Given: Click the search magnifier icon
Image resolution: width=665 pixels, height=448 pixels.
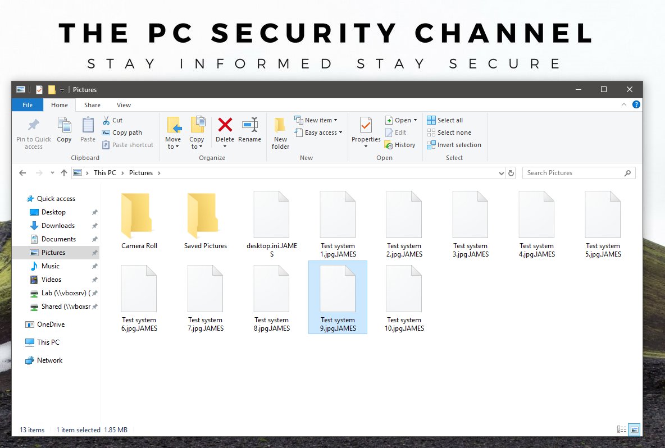Looking at the screenshot, I should pos(628,173).
